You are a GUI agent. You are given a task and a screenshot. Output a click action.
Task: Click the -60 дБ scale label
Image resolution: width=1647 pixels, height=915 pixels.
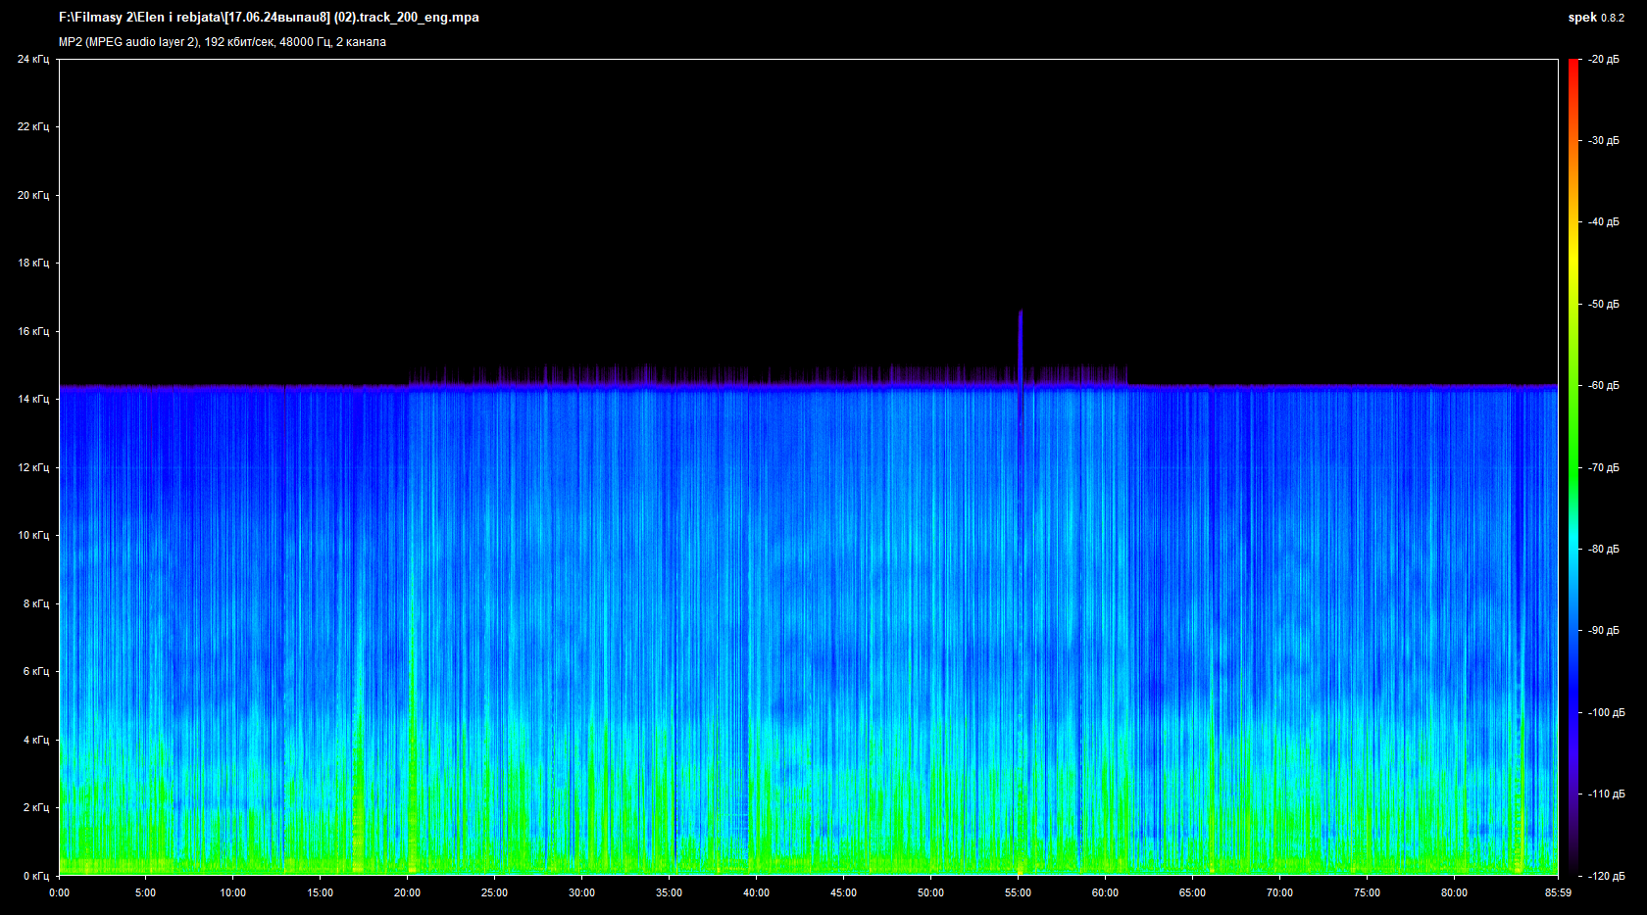click(1604, 386)
